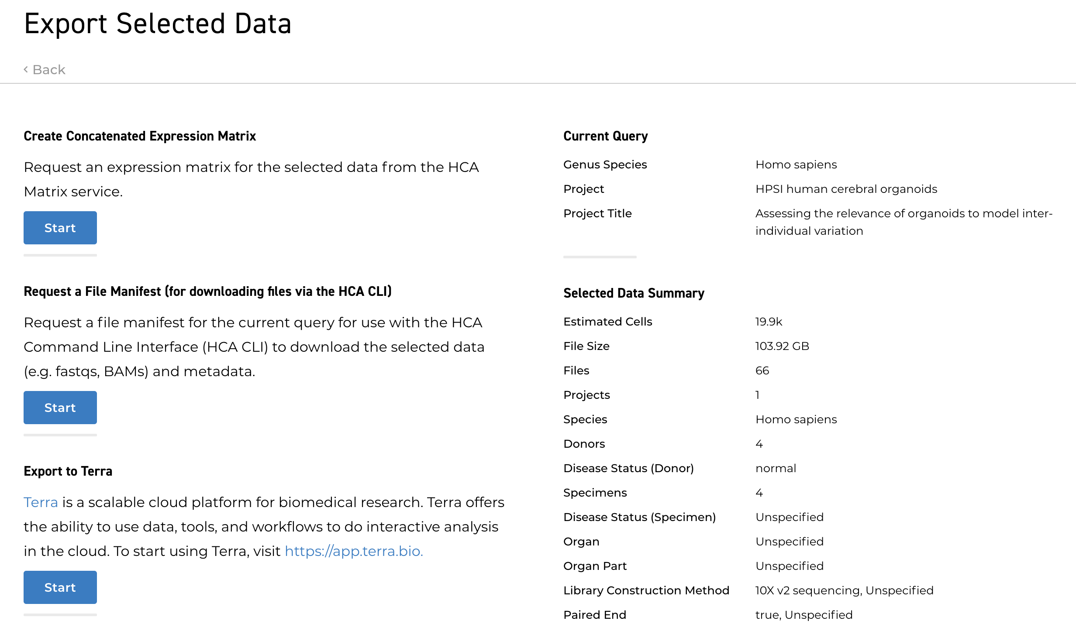Open the Terra link in description

pyautogui.click(x=41, y=502)
